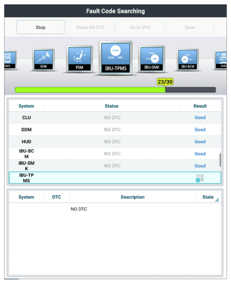Click the loading indicator in IBU-TPMS row
231x283 pixels.
tap(200, 178)
